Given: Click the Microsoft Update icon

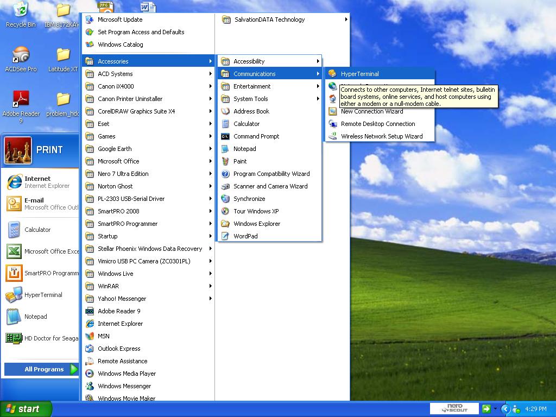Looking at the screenshot, I should (x=90, y=20).
